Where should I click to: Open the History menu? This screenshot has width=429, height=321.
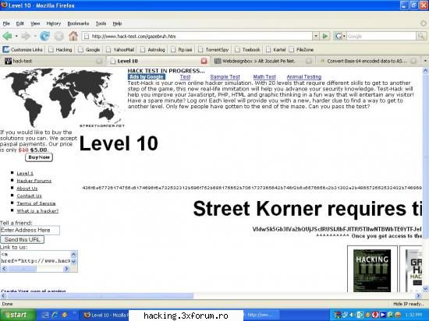53,23
